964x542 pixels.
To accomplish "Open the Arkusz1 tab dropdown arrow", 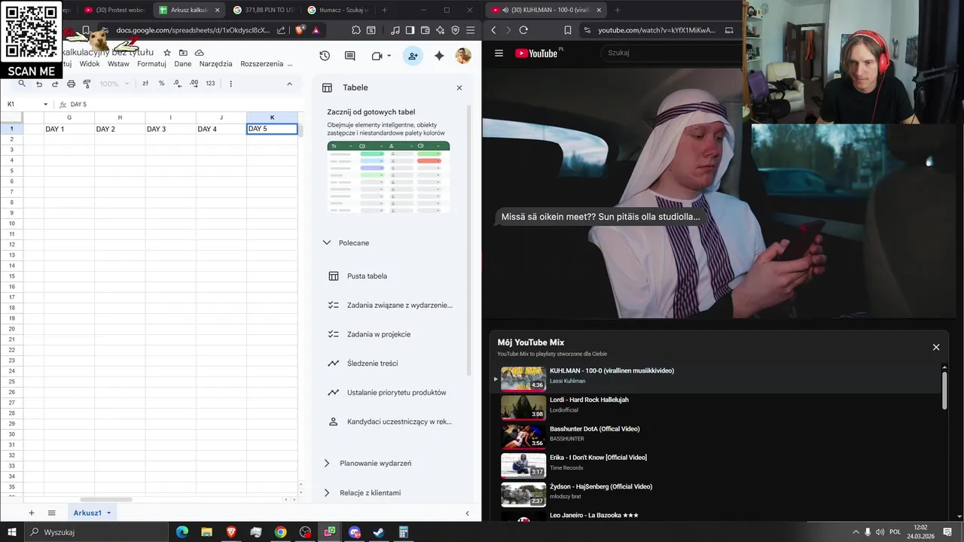I will pos(108,513).
